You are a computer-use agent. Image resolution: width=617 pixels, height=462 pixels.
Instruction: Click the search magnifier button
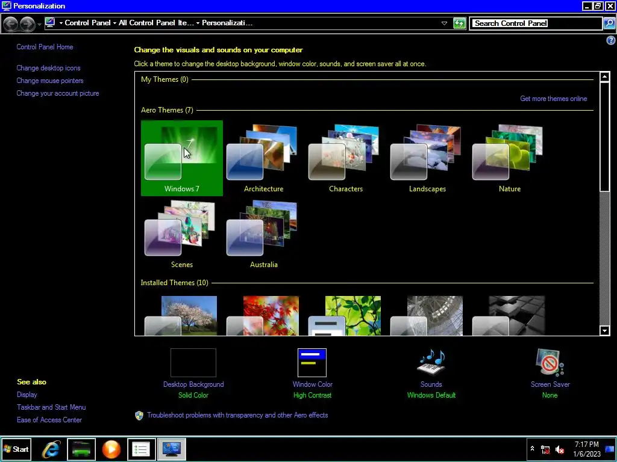click(609, 23)
